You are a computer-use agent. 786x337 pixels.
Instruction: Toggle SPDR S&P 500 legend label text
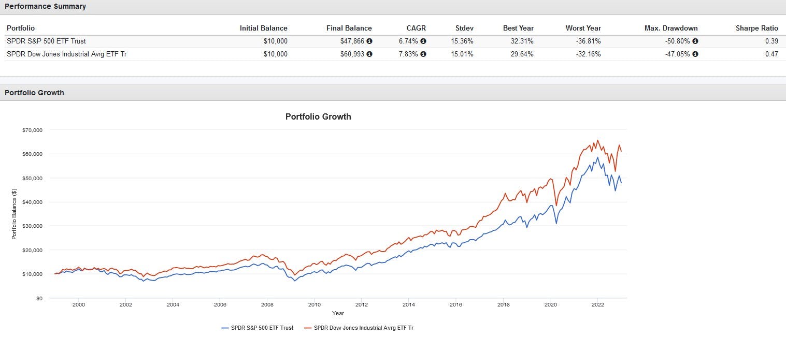coord(262,328)
